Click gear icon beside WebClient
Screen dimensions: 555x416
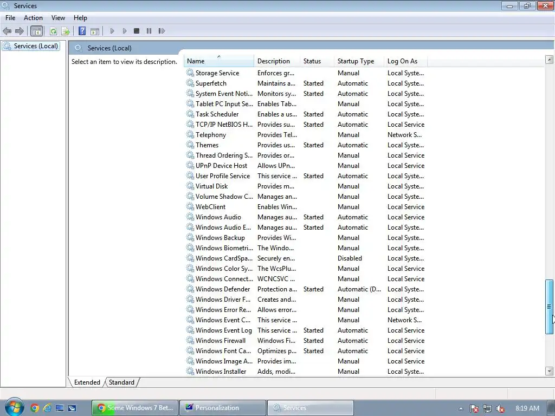(x=190, y=207)
